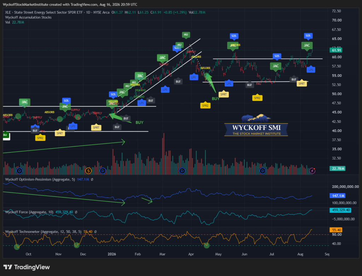Image resolution: width=362 pixels, height=276 pixels.
Task: Select the blue SOS label above the August JAC
Action: click(308, 36)
